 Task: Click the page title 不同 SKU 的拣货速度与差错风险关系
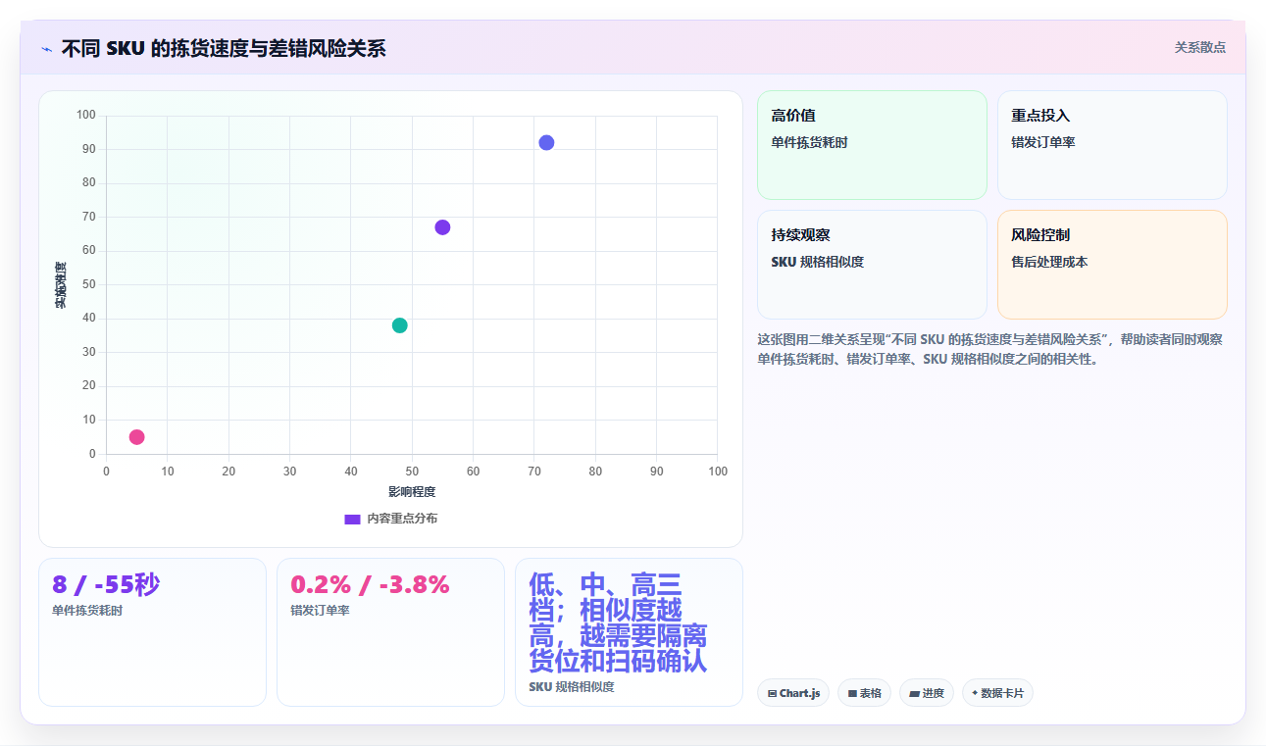224,48
